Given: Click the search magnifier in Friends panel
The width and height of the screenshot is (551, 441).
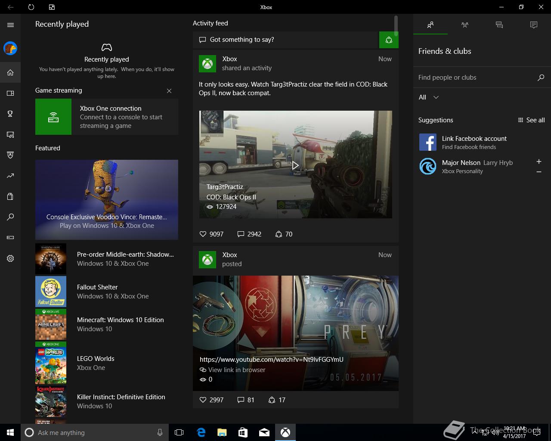Looking at the screenshot, I should click(541, 78).
